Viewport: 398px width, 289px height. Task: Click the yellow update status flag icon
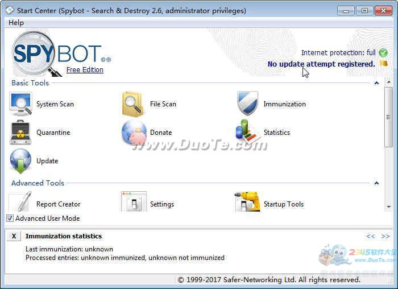[x=384, y=64]
